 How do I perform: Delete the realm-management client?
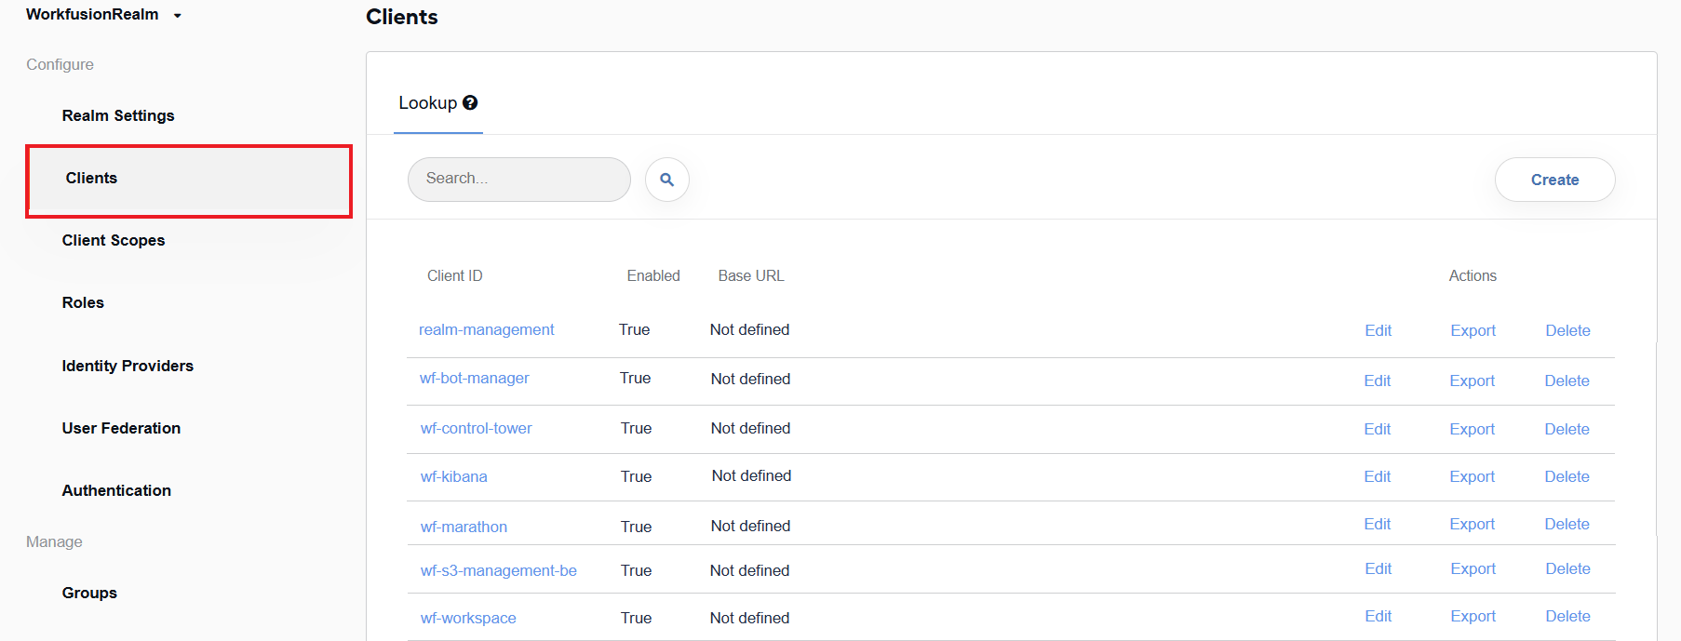(x=1567, y=330)
